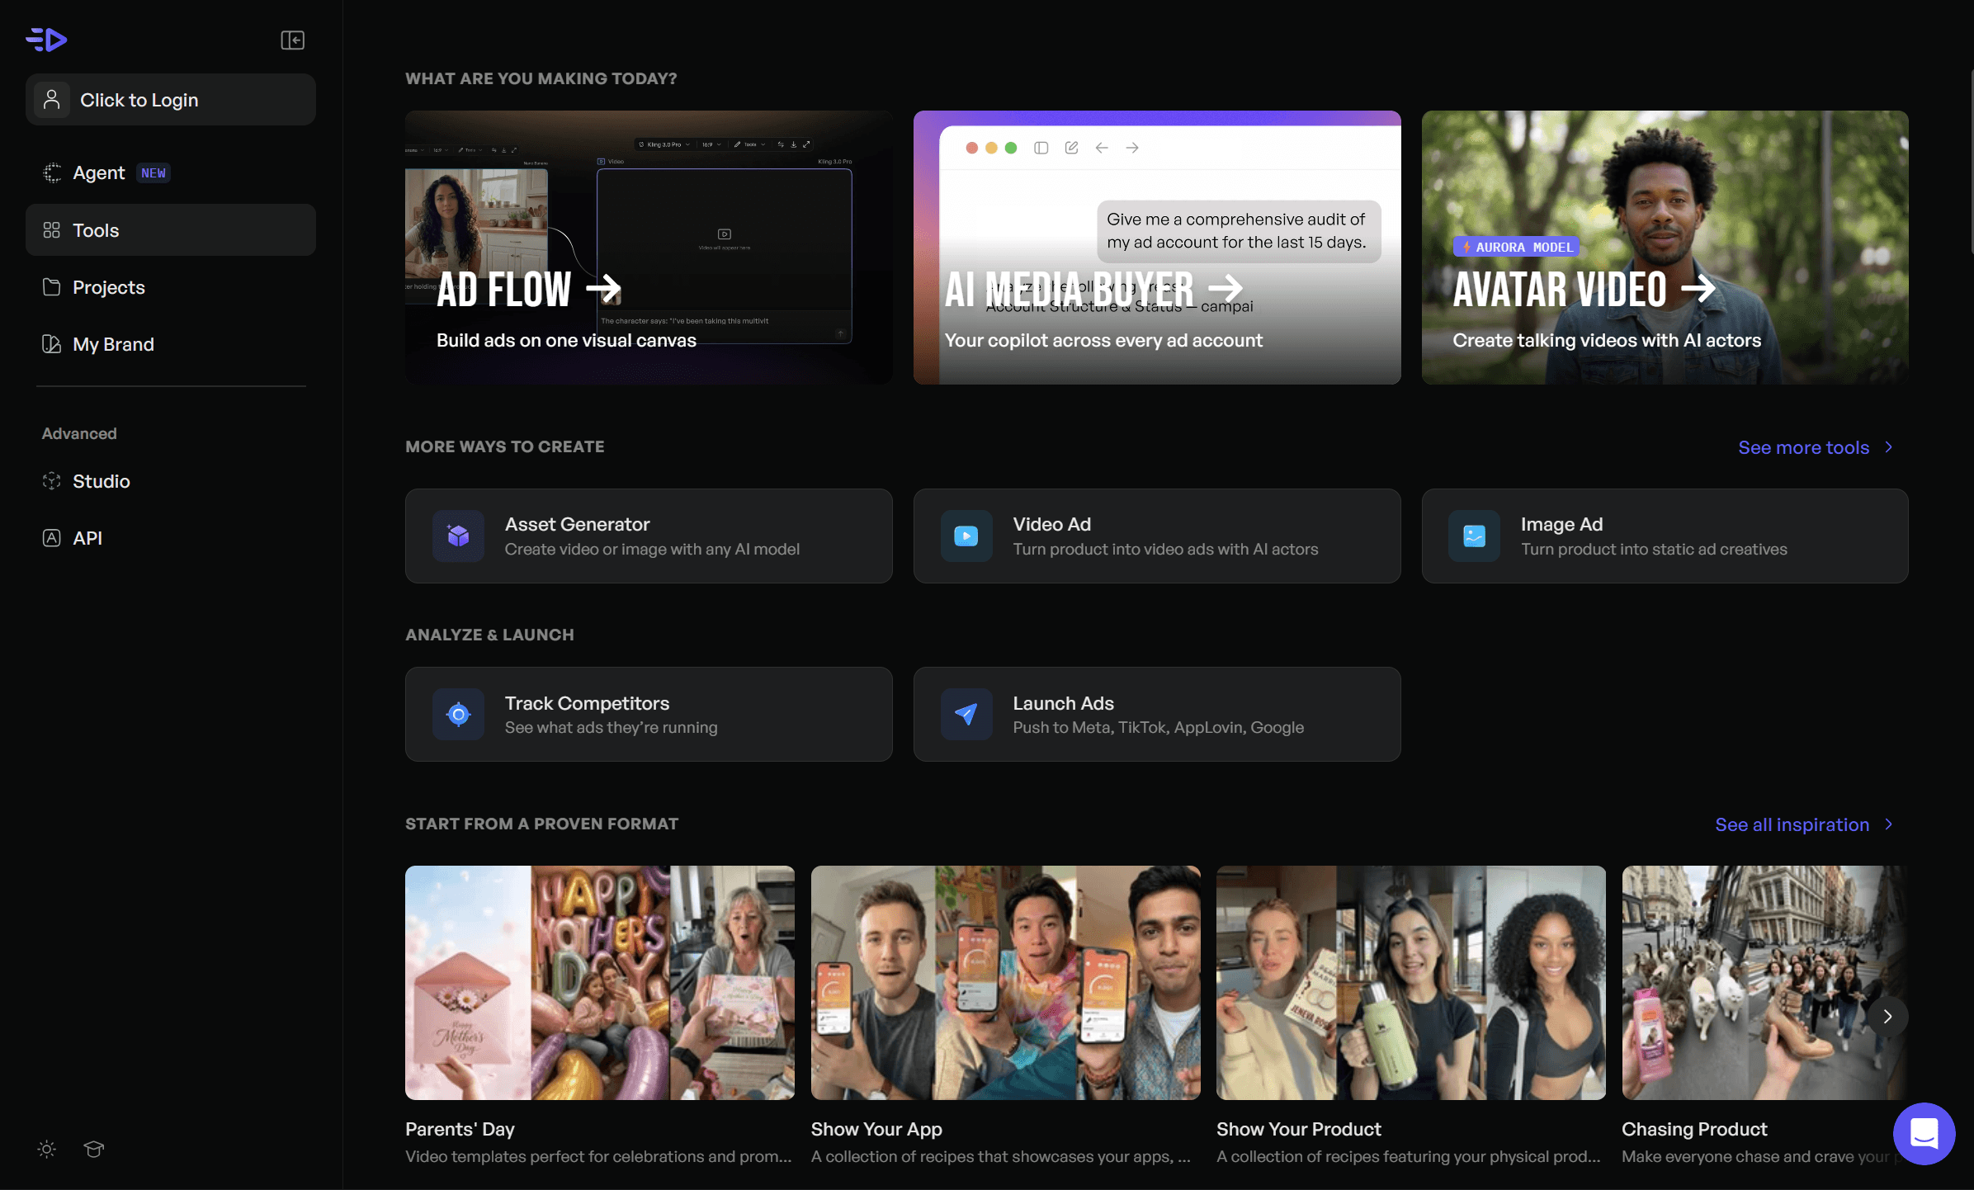Click the Video Ad play icon
Viewport: 1974px width, 1190px height.
pos(966,536)
